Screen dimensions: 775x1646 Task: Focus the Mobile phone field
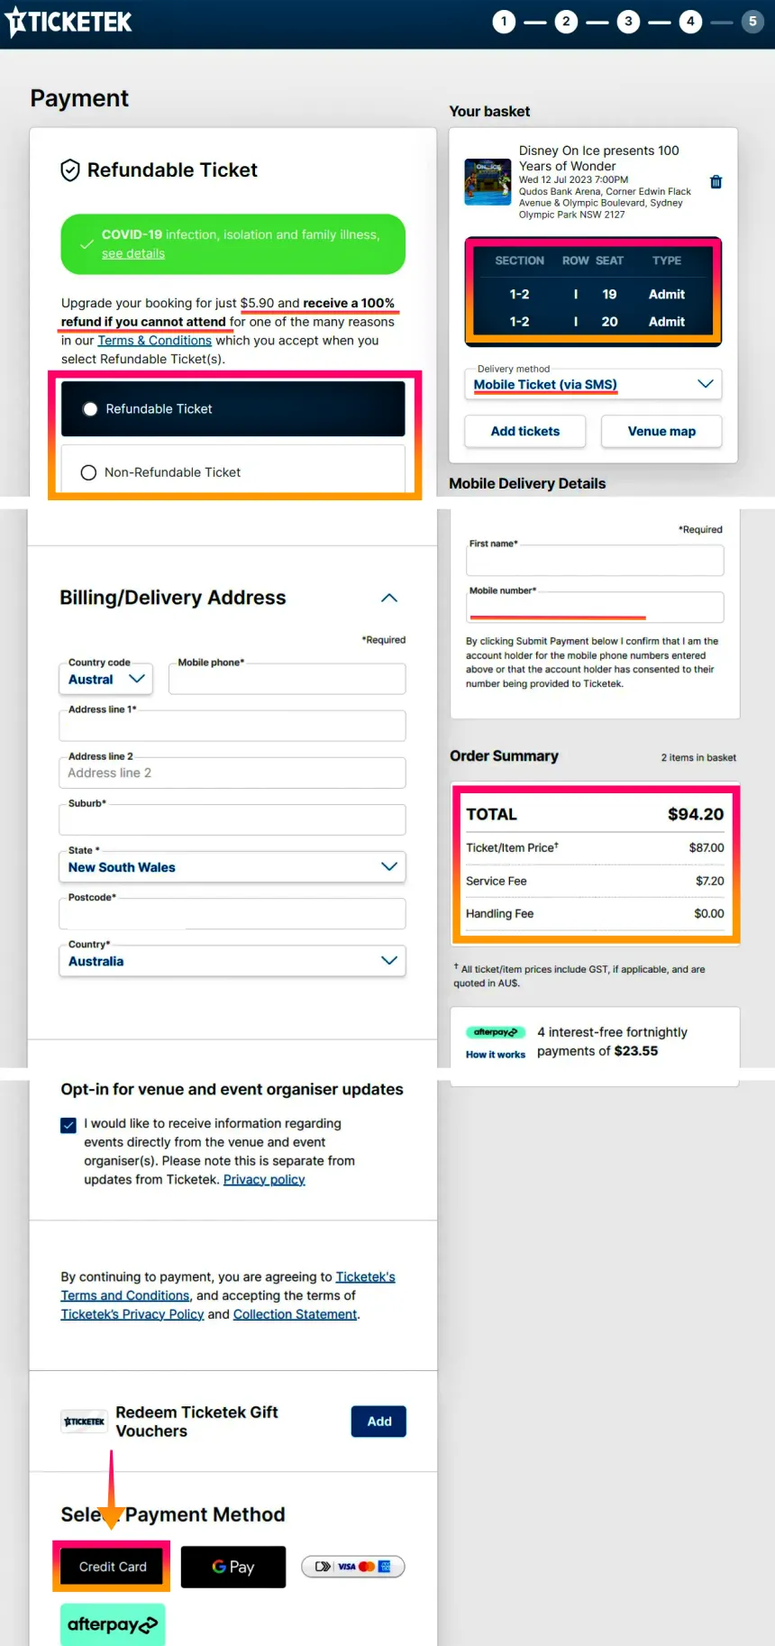[287, 679]
